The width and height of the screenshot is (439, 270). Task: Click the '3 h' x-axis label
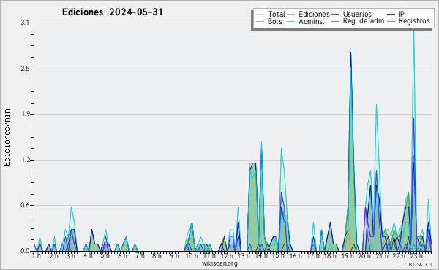click(70, 255)
